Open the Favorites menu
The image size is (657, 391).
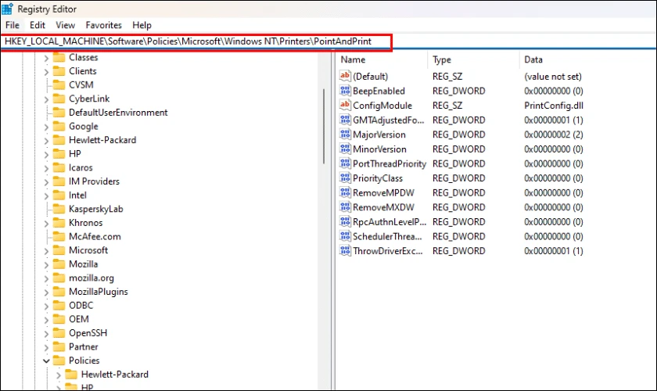(x=103, y=25)
